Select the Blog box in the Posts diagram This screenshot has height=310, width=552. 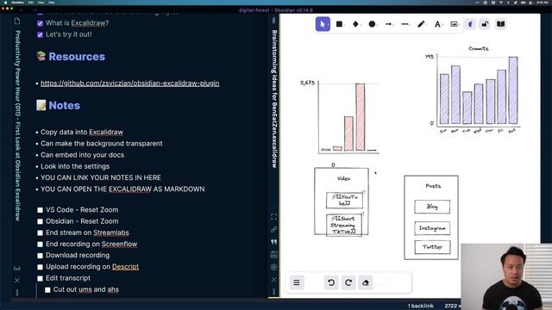[x=432, y=207]
